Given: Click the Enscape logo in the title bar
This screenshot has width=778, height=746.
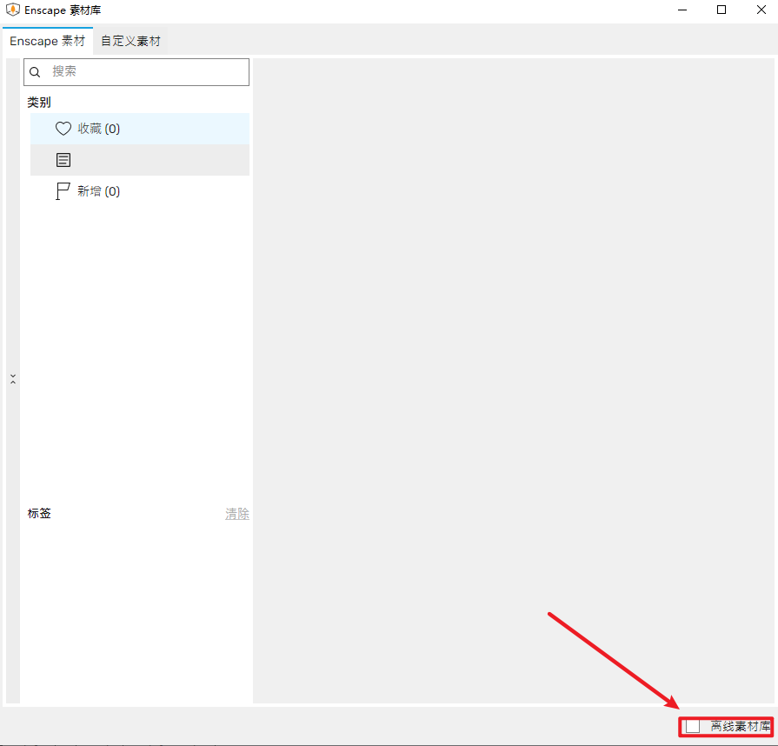Looking at the screenshot, I should [13, 10].
